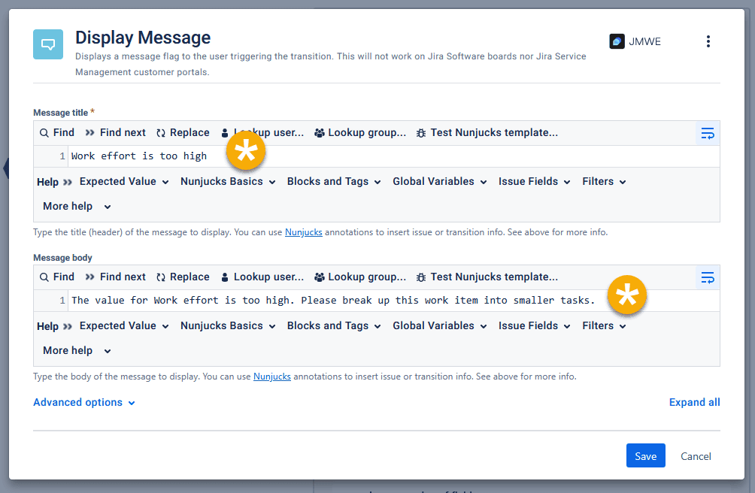
Task: Expand Global Variables under Message title
Action: 440,182
